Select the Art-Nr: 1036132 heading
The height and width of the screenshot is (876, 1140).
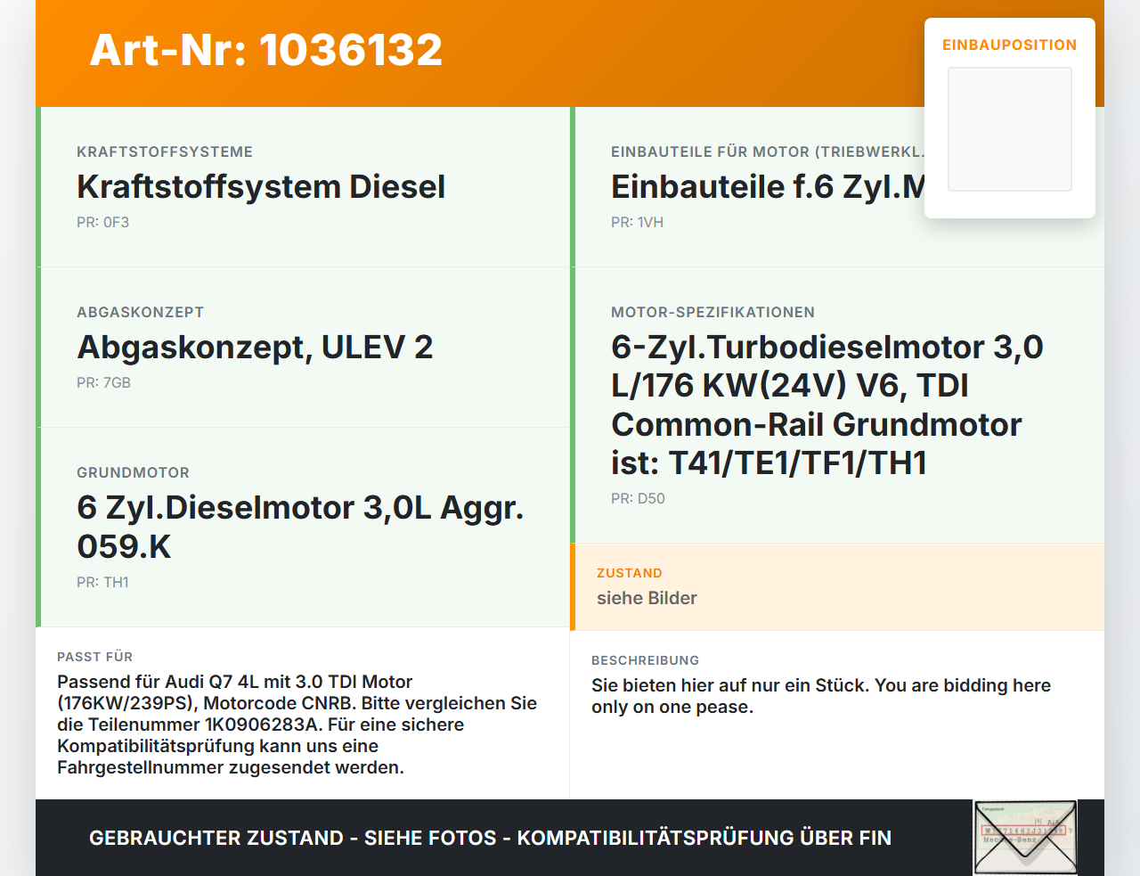(266, 50)
